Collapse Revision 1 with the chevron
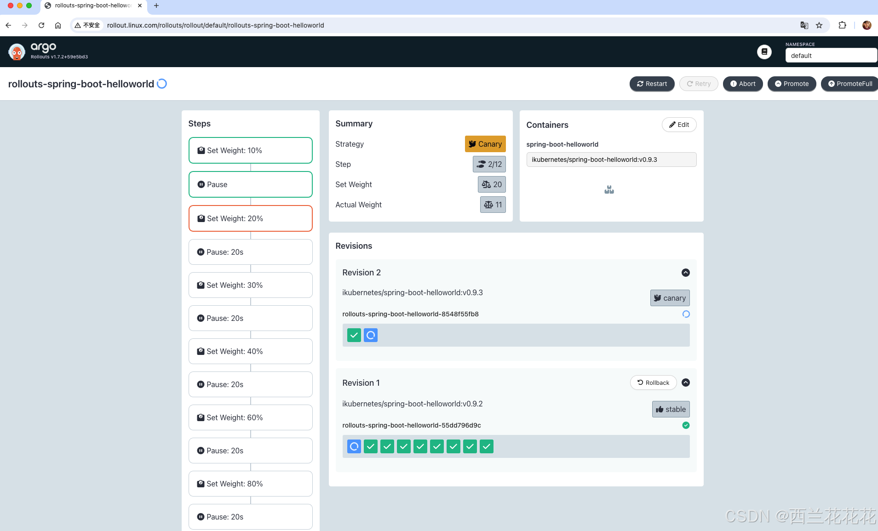The width and height of the screenshot is (878, 531). [x=685, y=383]
